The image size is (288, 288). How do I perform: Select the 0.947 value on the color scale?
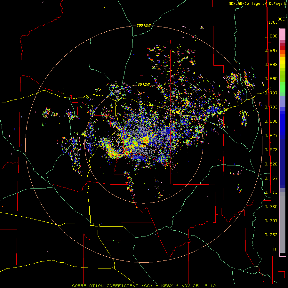pyautogui.click(x=271, y=50)
